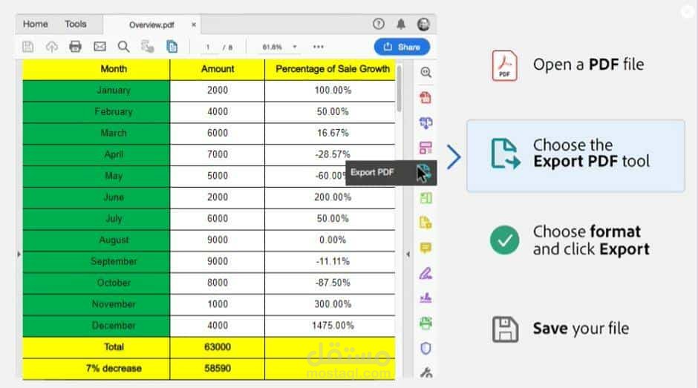
Task: Open the purple Fill & Sign pen tool
Action: tap(425, 273)
